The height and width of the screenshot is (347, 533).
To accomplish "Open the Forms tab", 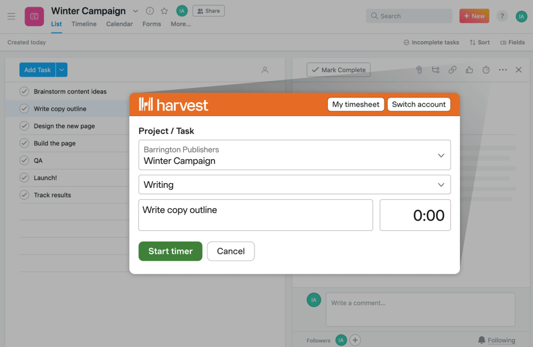I will click(x=152, y=24).
